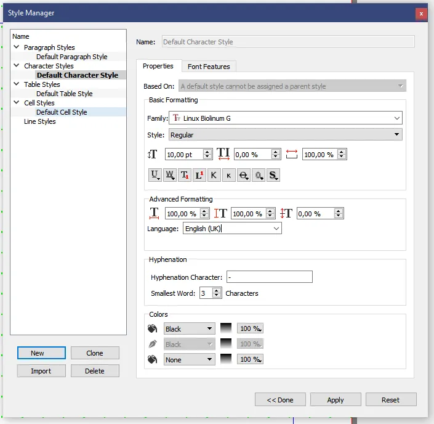Open the font Family dropdown
The image size is (434, 424).
pyautogui.click(x=286, y=118)
